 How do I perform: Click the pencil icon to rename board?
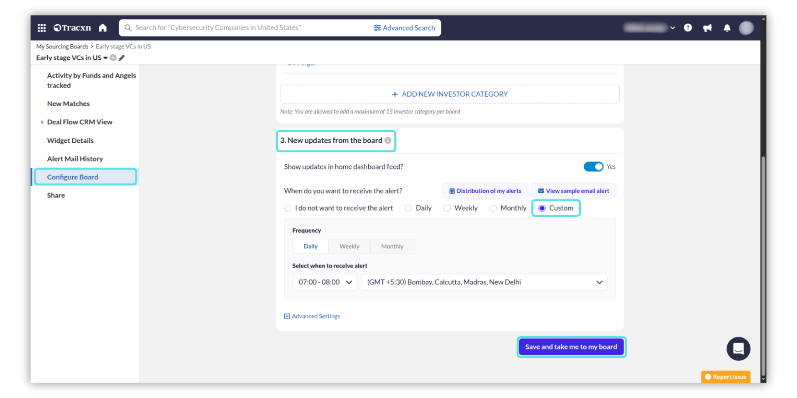point(122,58)
